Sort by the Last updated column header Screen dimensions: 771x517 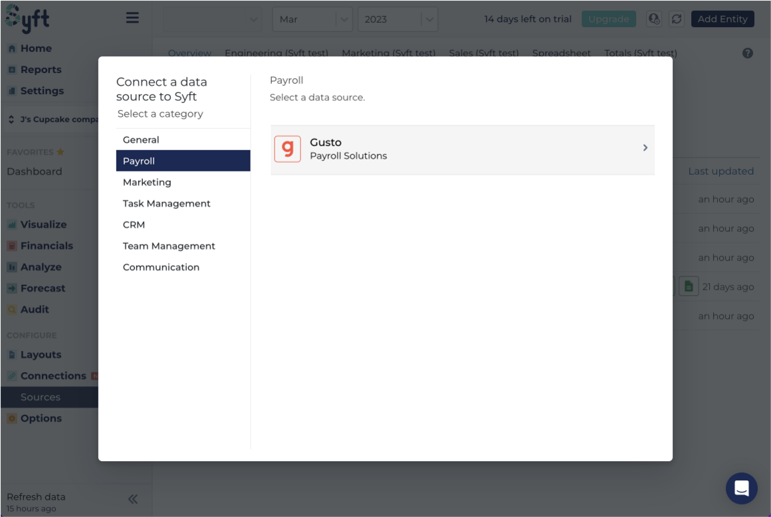720,171
